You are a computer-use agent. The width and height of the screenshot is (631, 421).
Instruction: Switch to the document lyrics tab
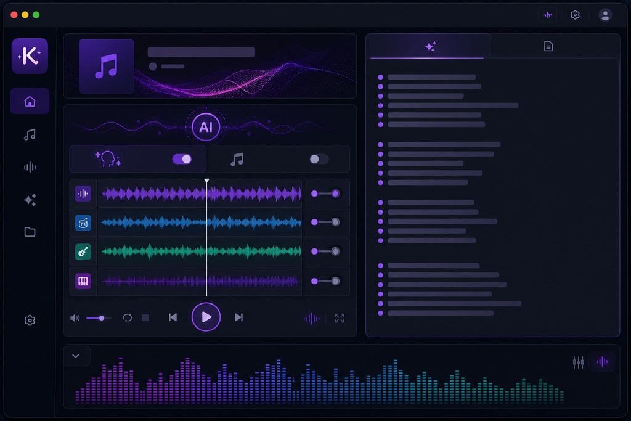tap(548, 46)
